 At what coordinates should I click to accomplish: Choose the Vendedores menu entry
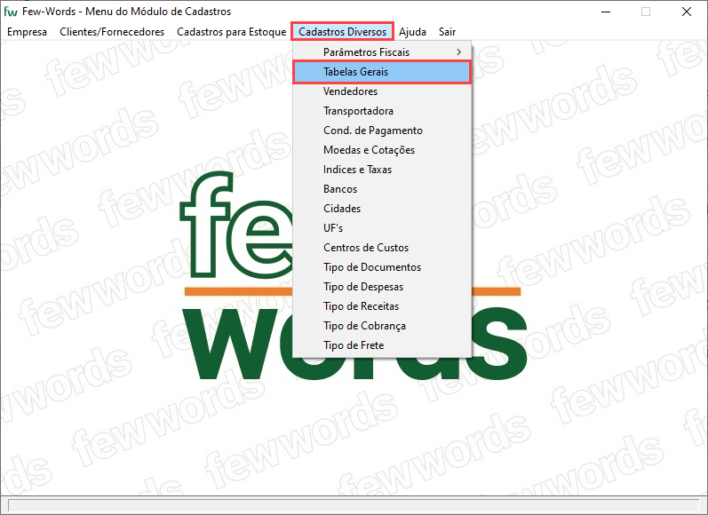[382, 91]
